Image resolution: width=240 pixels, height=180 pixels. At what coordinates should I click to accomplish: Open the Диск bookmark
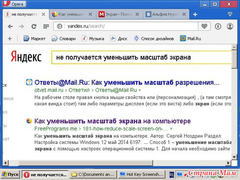pyautogui.click(x=119, y=38)
